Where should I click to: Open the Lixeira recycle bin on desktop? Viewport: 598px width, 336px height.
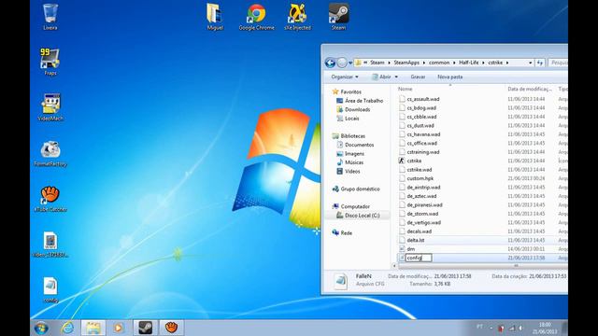tap(50, 17)
